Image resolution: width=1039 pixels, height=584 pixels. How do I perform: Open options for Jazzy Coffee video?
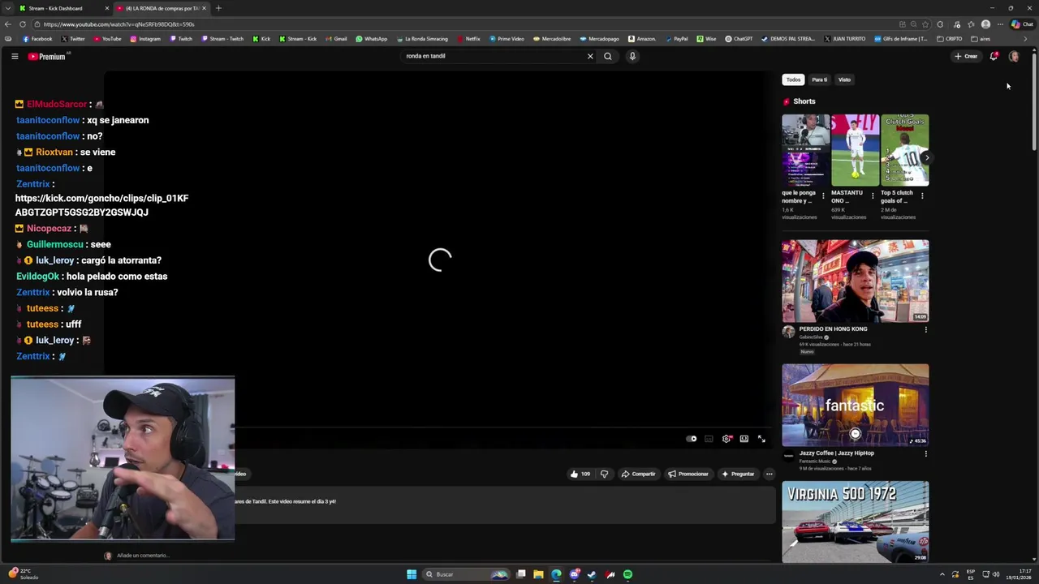click(925, 453)
